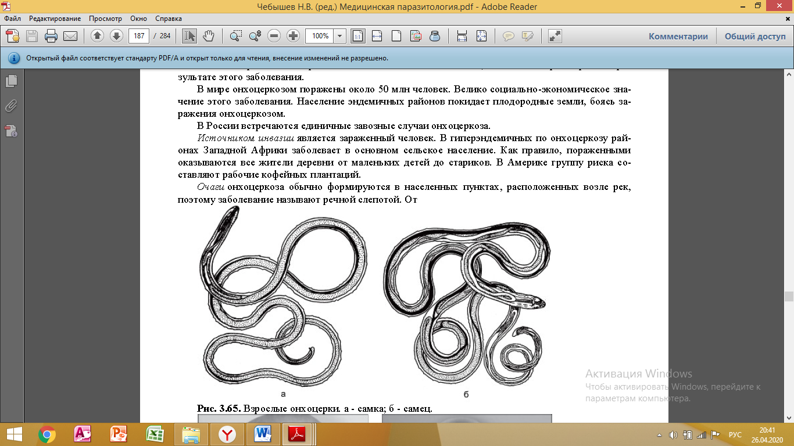Add a sticky note comment
The image size is (794, 446).
[509, 36]
